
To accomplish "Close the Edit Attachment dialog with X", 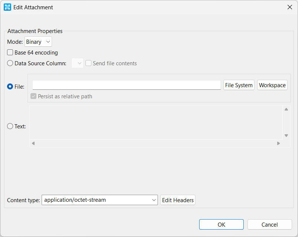I will [x=289, y=7].
